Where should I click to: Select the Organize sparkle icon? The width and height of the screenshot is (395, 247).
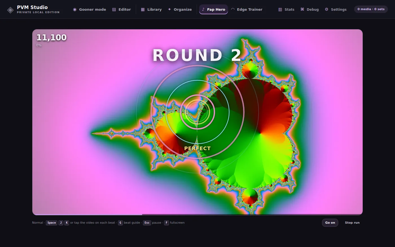pos(169,9)
